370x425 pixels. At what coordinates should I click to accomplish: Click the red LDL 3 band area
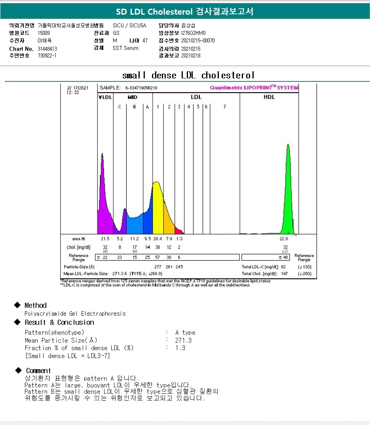(x=178, y=231)
